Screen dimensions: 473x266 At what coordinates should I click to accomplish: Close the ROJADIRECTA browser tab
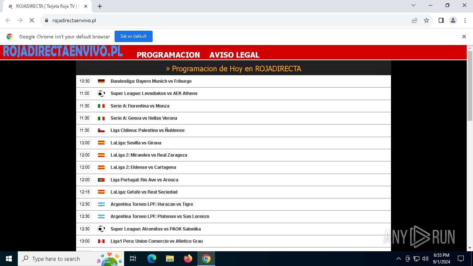(x=86, y=6)
